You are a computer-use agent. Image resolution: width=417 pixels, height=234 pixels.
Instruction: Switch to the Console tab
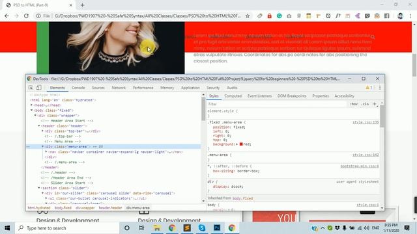pyautogui.click(x=78, y=88)
